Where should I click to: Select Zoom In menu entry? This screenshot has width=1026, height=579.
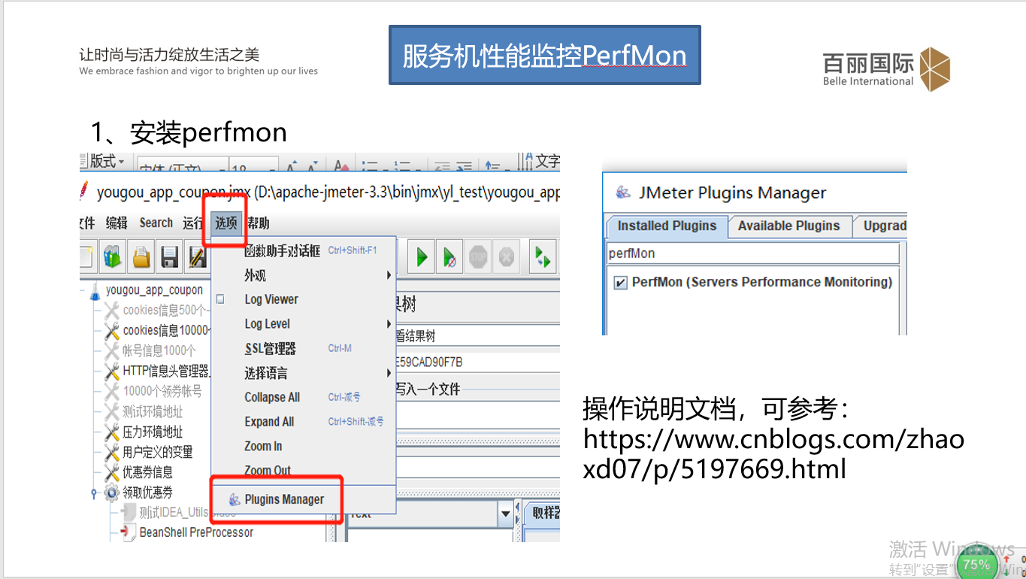click(303, 446)
